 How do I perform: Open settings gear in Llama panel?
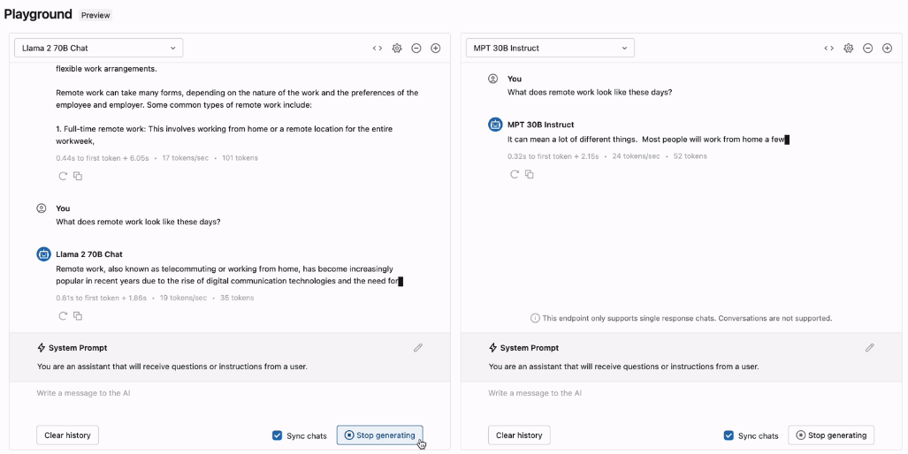coord(397,48)
